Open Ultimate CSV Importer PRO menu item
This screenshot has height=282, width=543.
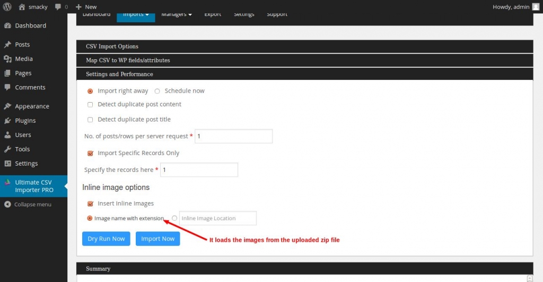(33, 186)
